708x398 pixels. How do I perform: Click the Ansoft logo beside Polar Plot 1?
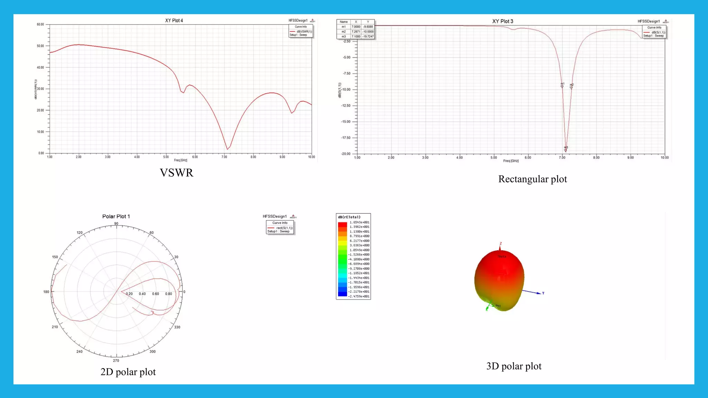coord(293,216)
